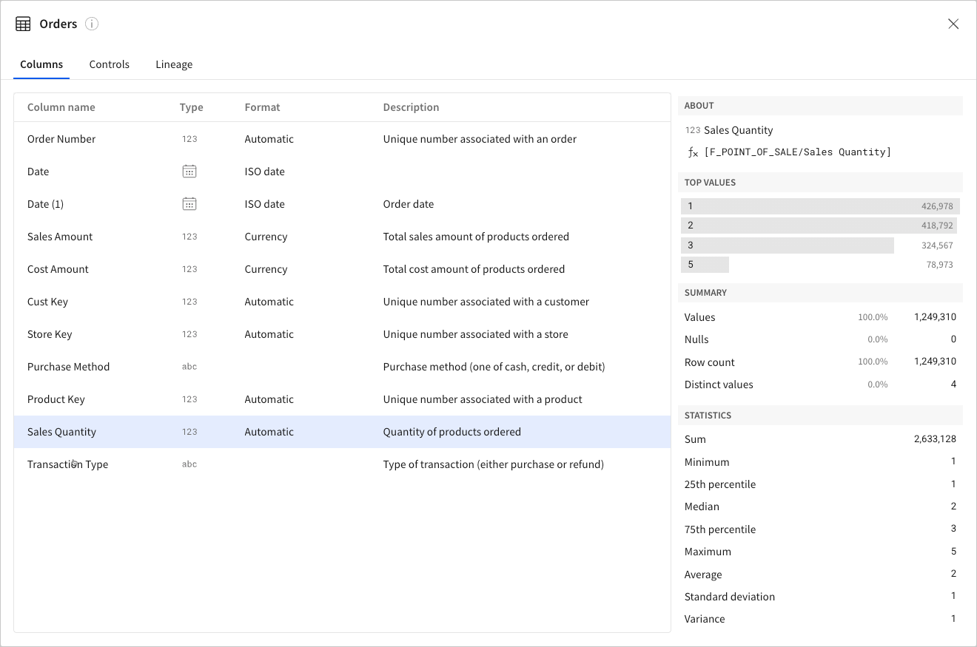Click the number type icon for Sales Quantity row
Image resolution: width=977 pixels, height=647 pixels.
[189, 432]
